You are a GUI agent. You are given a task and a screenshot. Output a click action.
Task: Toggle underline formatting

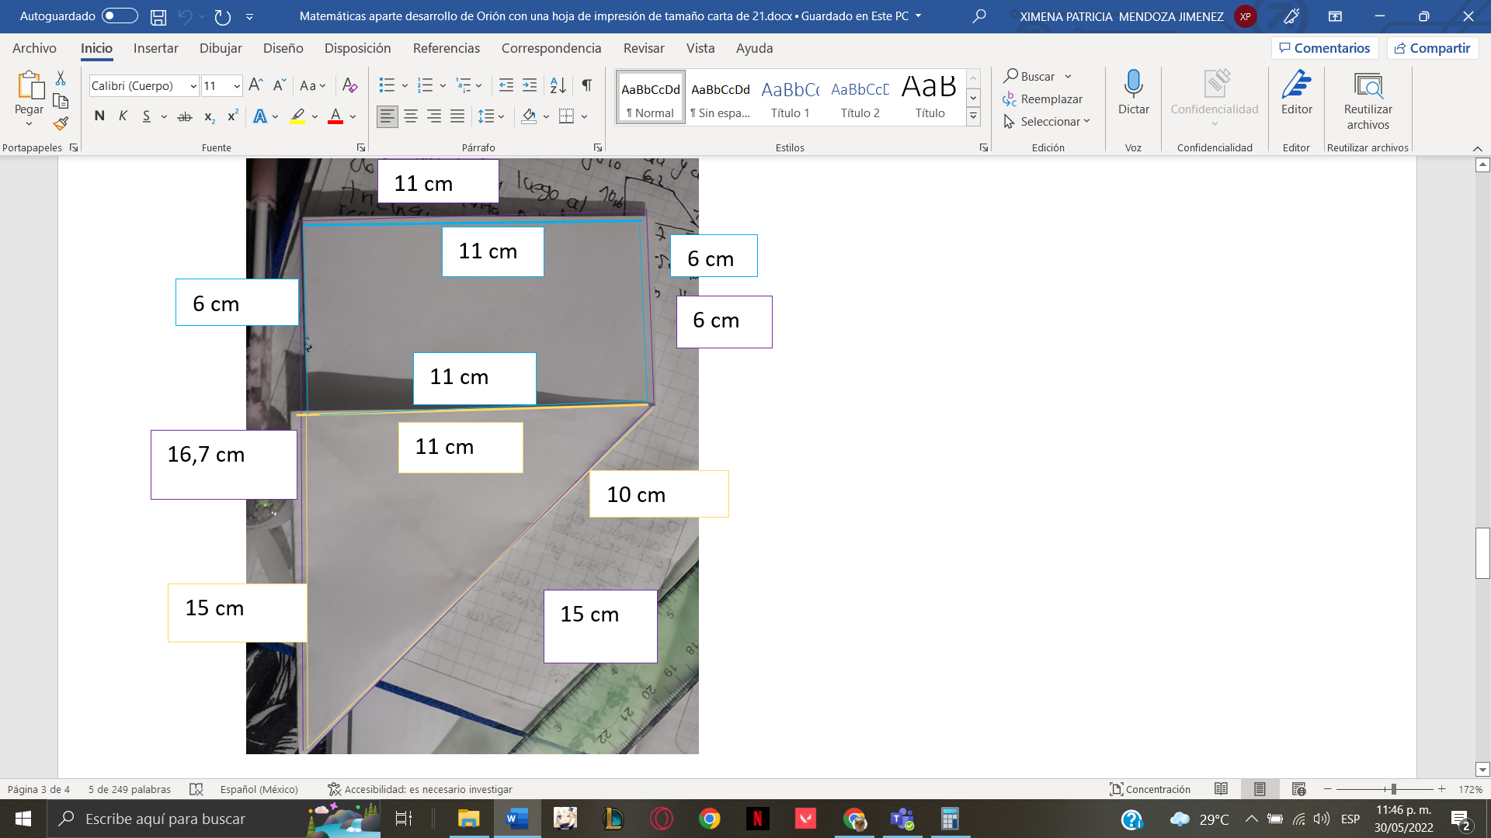click(x=146, y=116)
